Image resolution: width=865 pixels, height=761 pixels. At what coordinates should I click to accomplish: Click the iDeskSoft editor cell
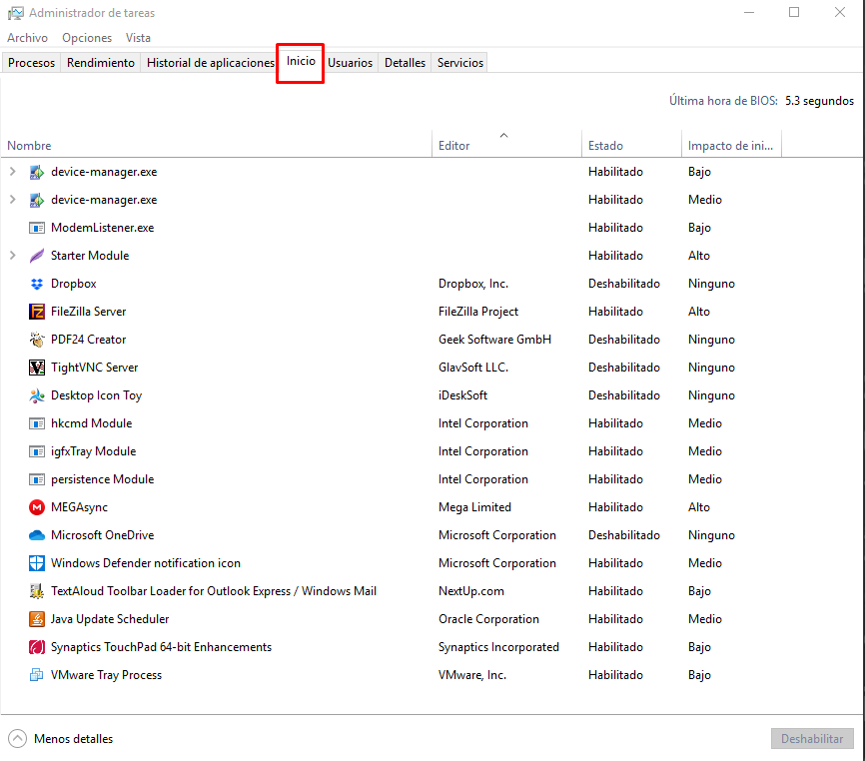462,395
